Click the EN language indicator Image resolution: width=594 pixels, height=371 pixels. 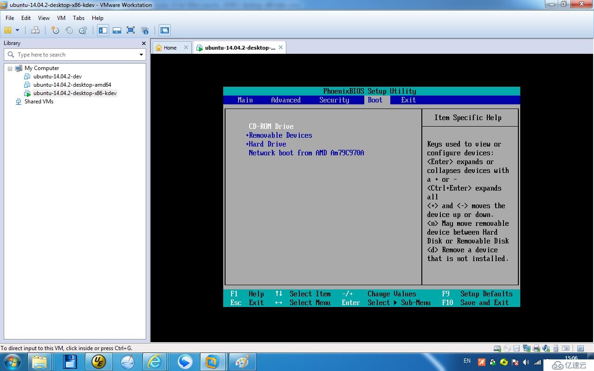tap(467, 361)
